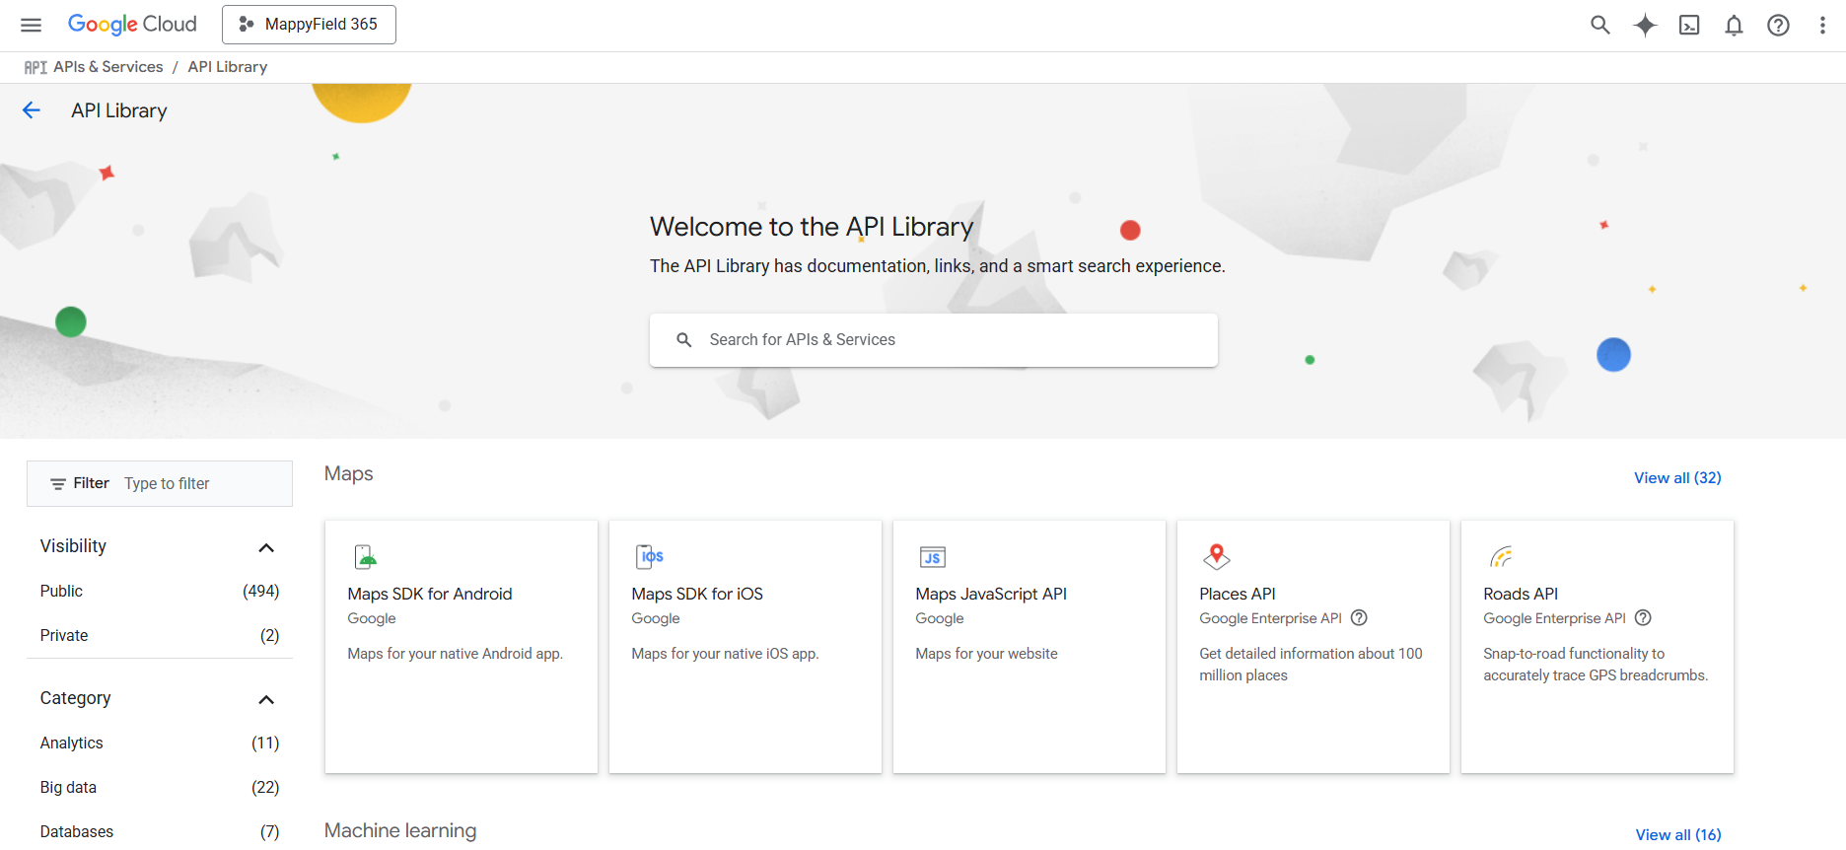The image size is (1846, 850).
Task: Click the Machine learning section heading
Action: [x=400, y=830]
